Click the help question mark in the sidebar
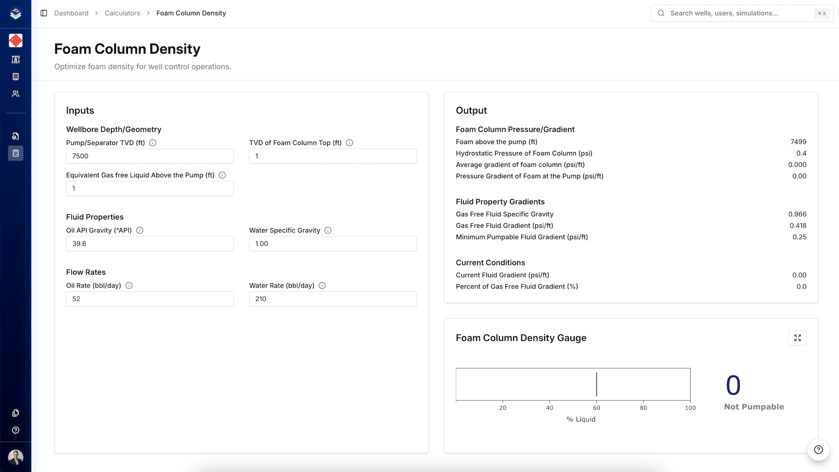Screen dimensions: 839x472 (x=16, y=430)
